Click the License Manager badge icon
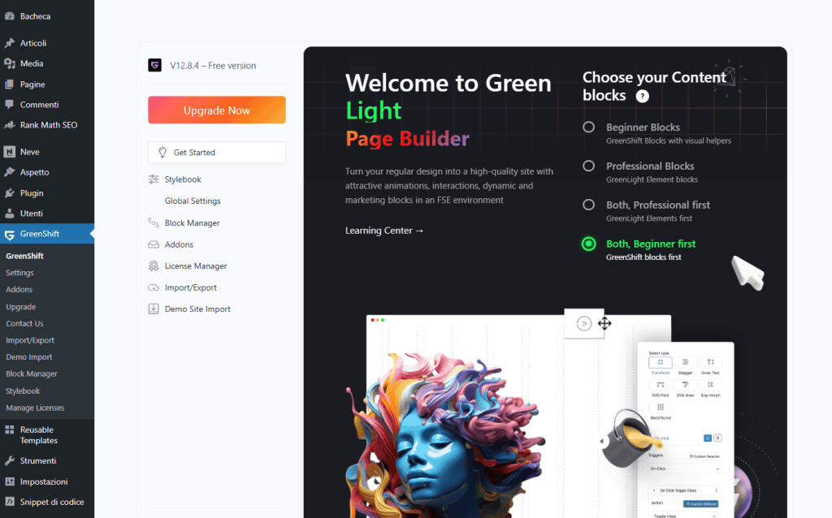The width and height of the screenshot is (832, 518). 154,265
